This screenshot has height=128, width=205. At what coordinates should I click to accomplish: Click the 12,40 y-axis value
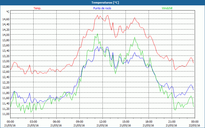tap(6, 77)
